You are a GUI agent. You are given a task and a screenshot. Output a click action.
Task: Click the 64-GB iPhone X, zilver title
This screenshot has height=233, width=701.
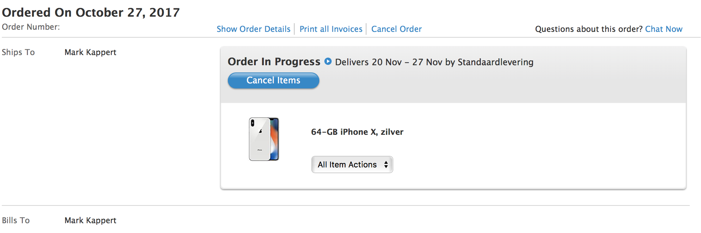pos(357,132)
